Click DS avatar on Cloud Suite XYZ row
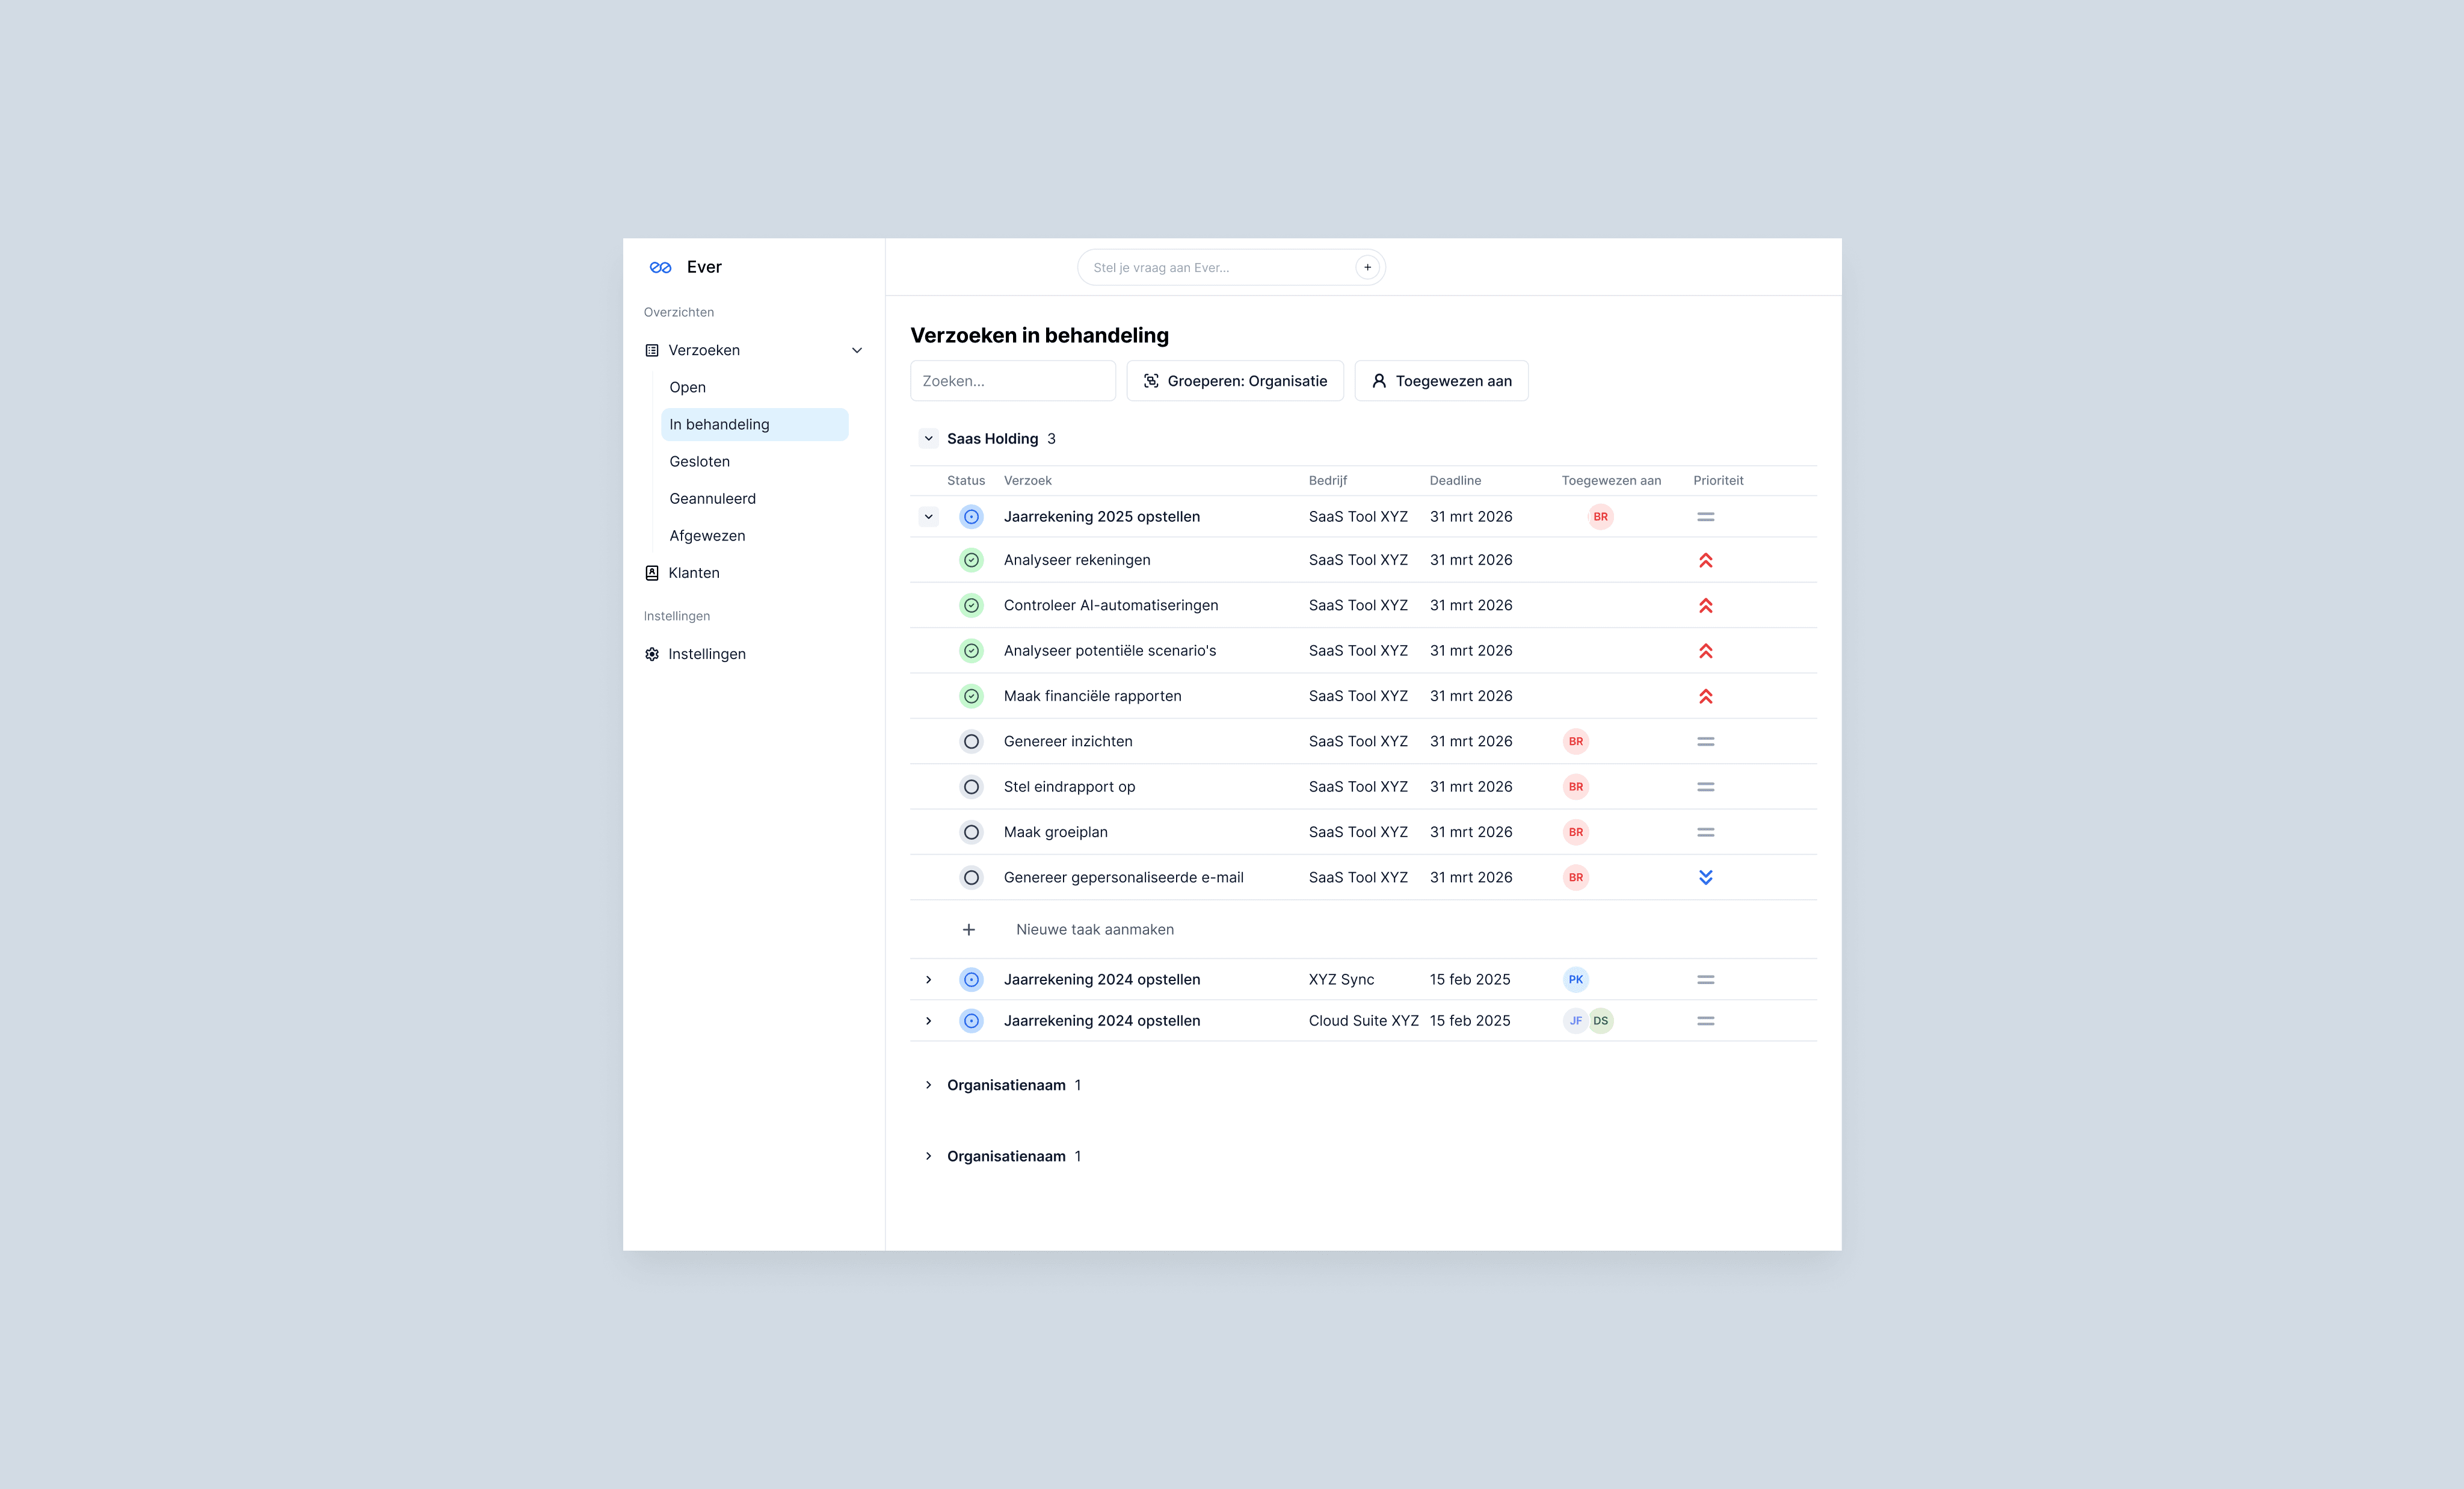The image size is (2464, 1489). tap(1601, 1021)
